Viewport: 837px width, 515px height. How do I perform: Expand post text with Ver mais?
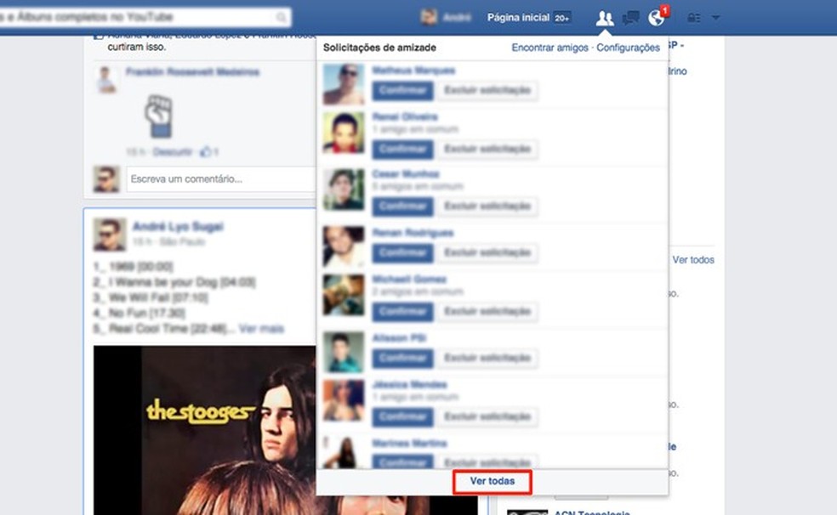click(261, 328)
